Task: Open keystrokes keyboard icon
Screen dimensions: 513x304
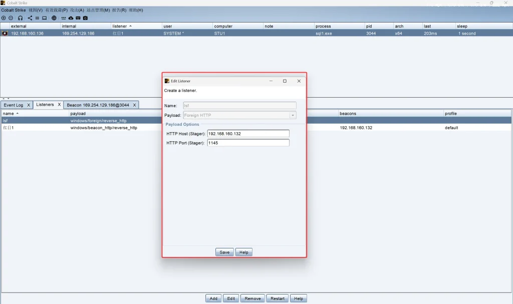Action: pyautogui.click(x=78, y=18)
